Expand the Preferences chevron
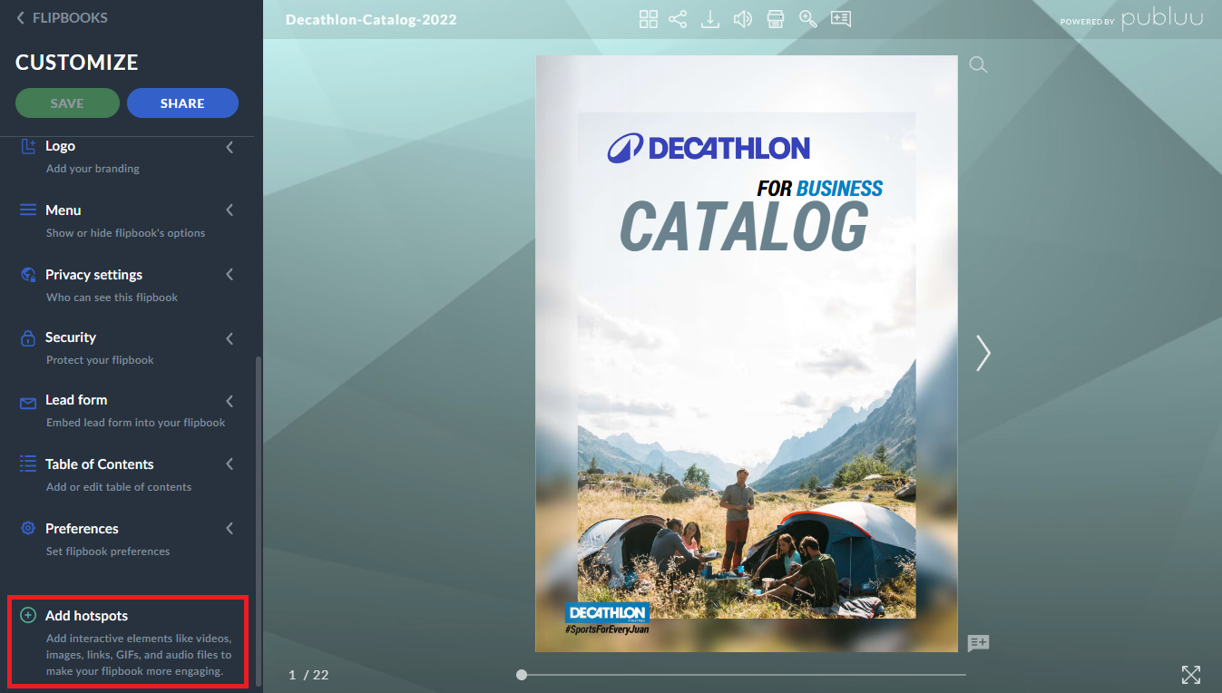This screenshot has width=1222, height=693. coord(230,529)
